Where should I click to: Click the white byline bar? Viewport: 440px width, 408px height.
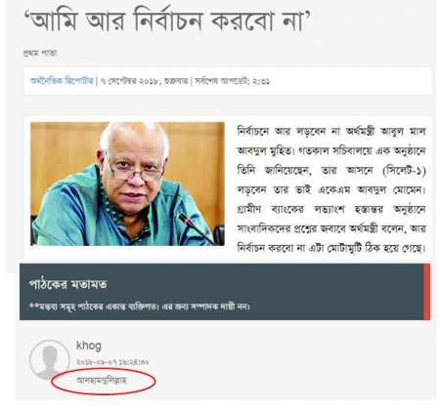228,81
